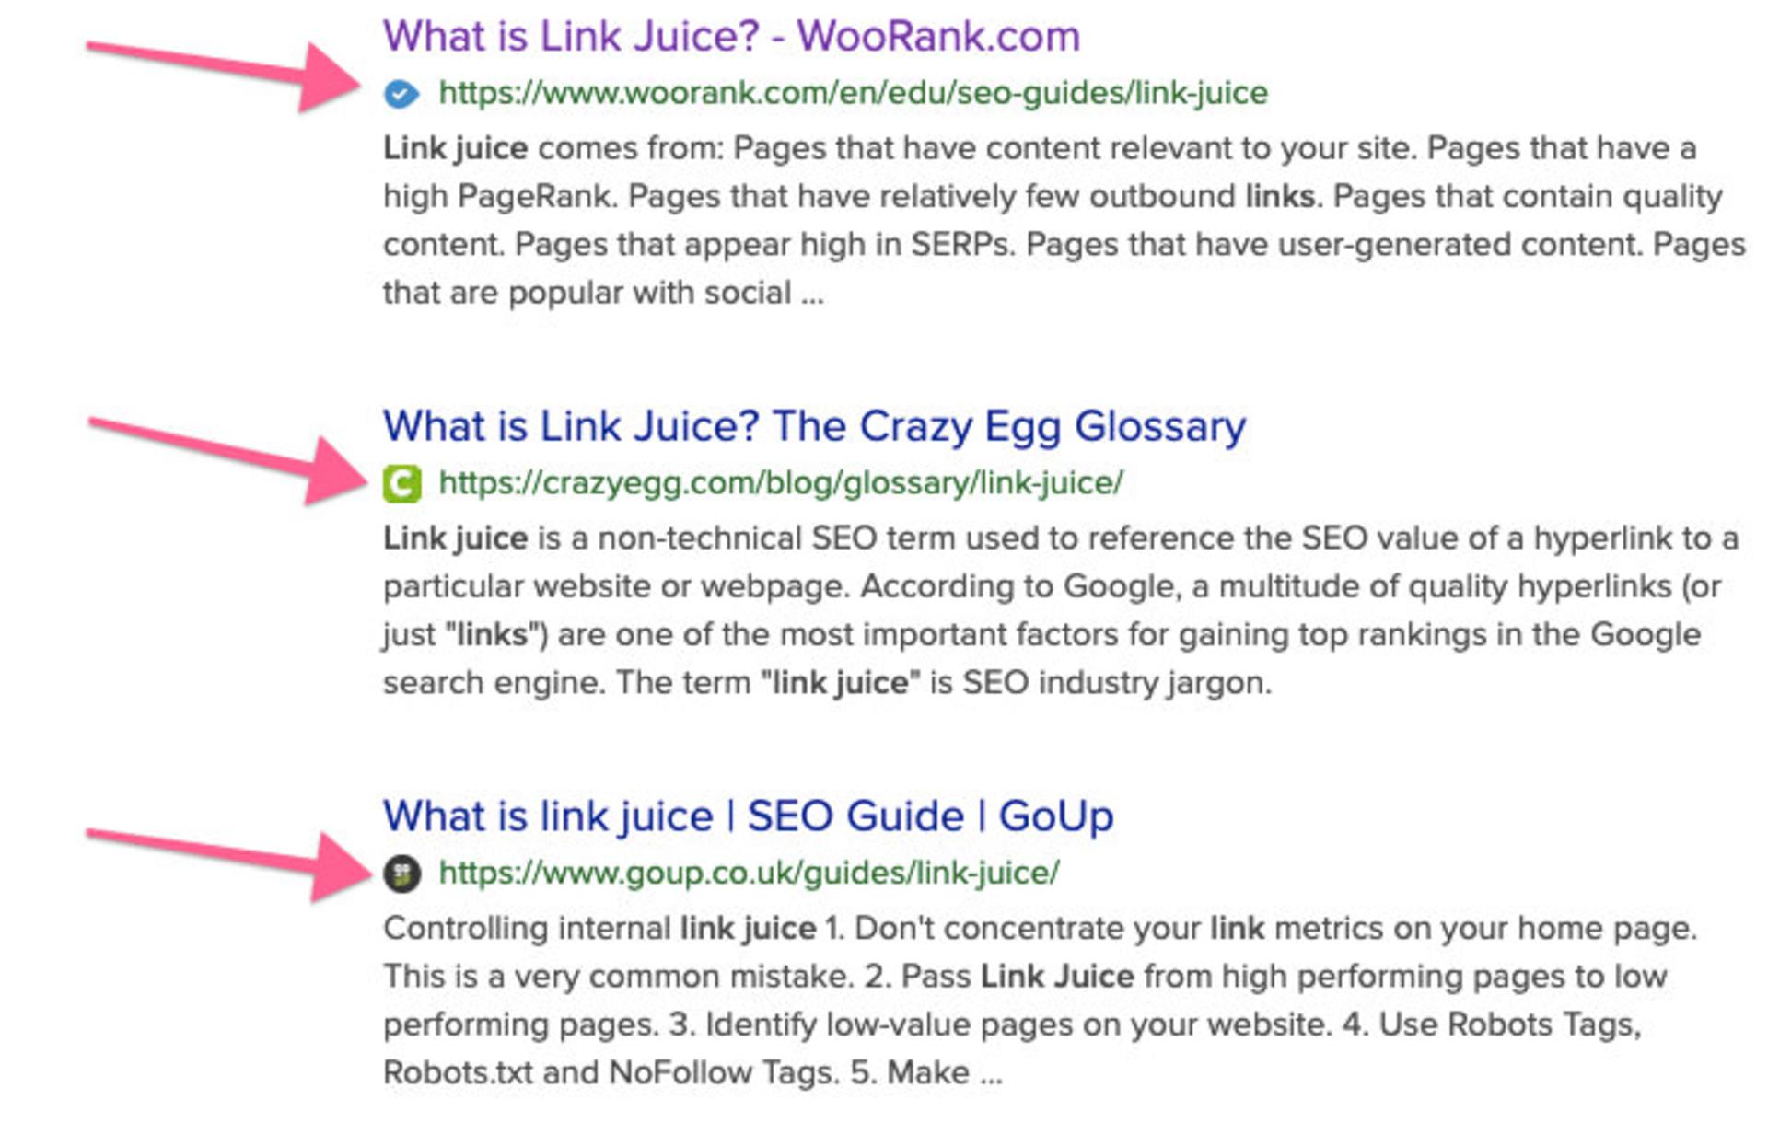Viewport: 1768px width, 1134px height.
Task: Click the WooRank snippet starting "Link juice comes from"
Action: pos(1064,220)
